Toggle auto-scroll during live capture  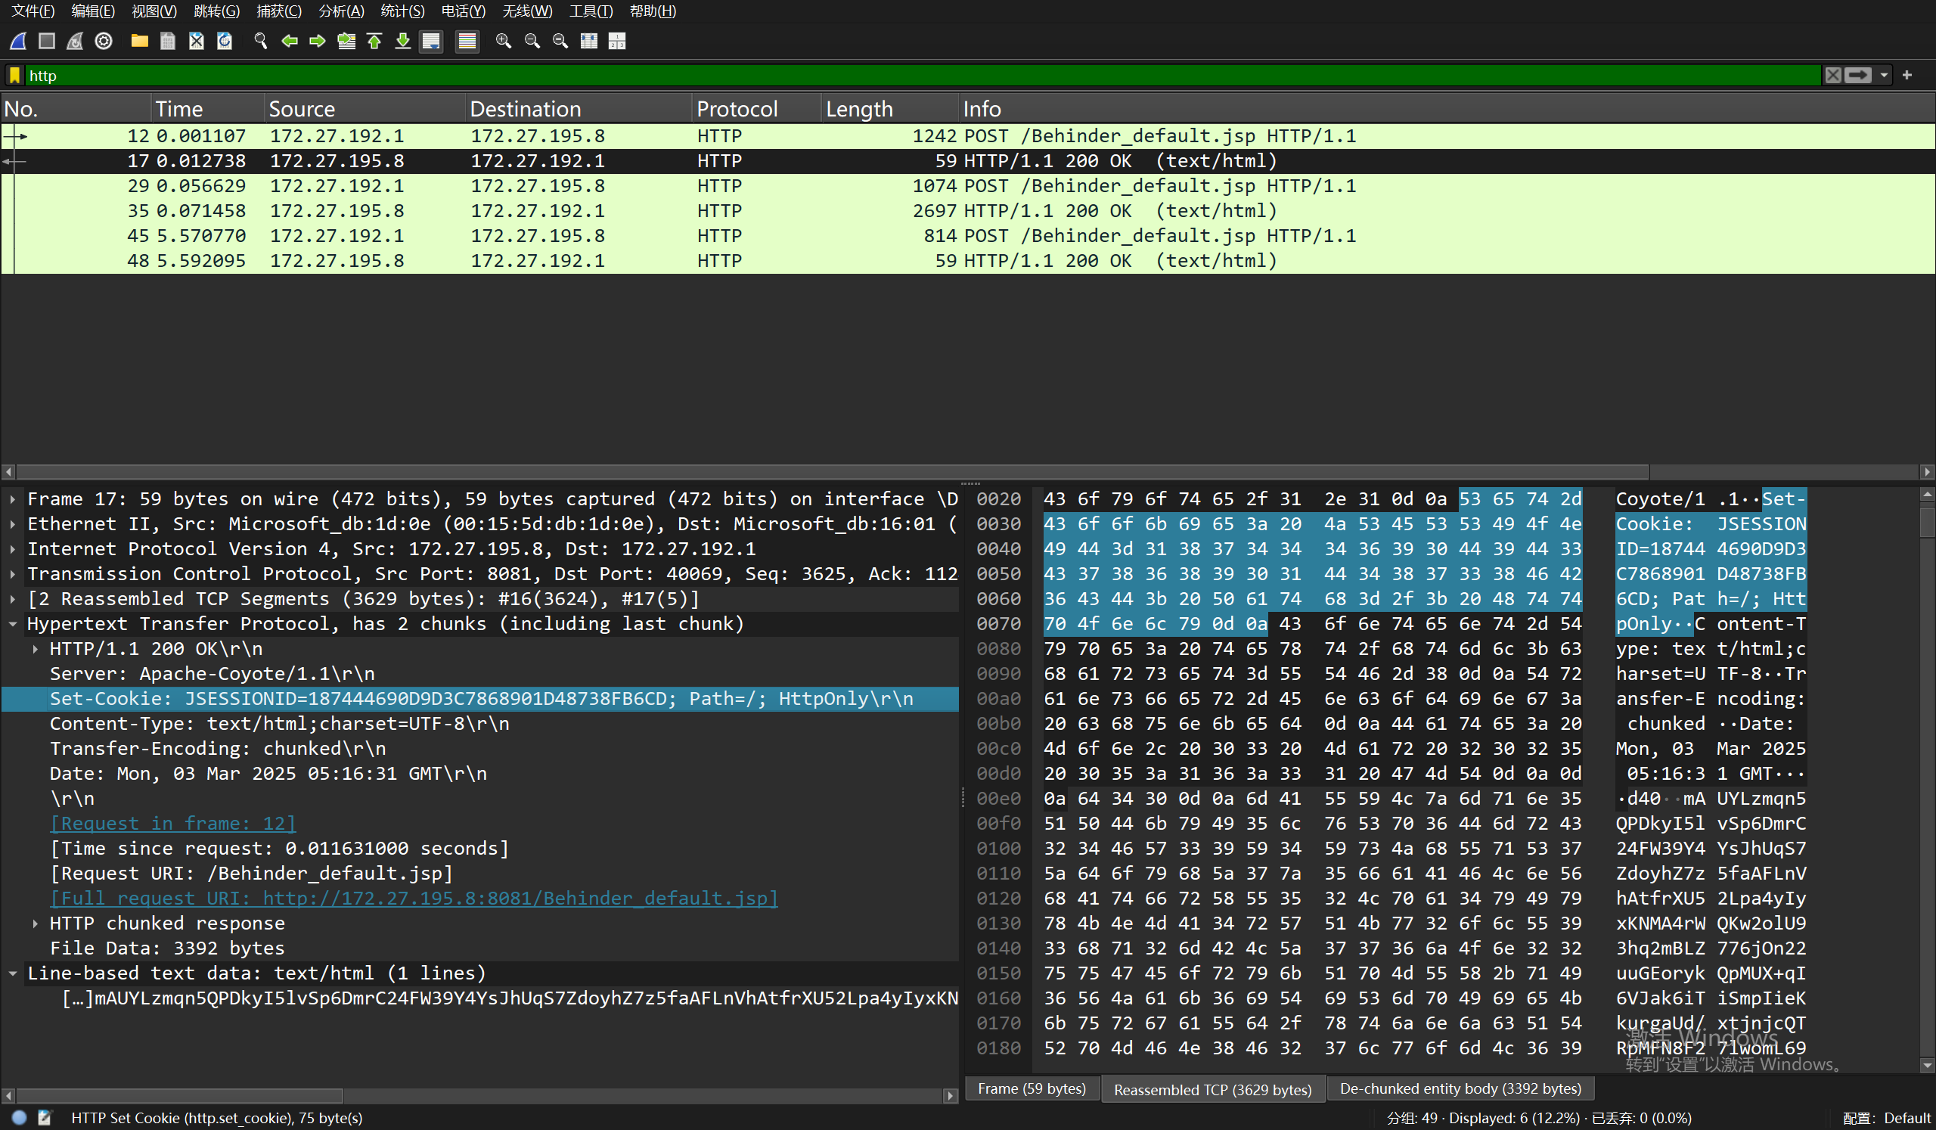(432, 41)
